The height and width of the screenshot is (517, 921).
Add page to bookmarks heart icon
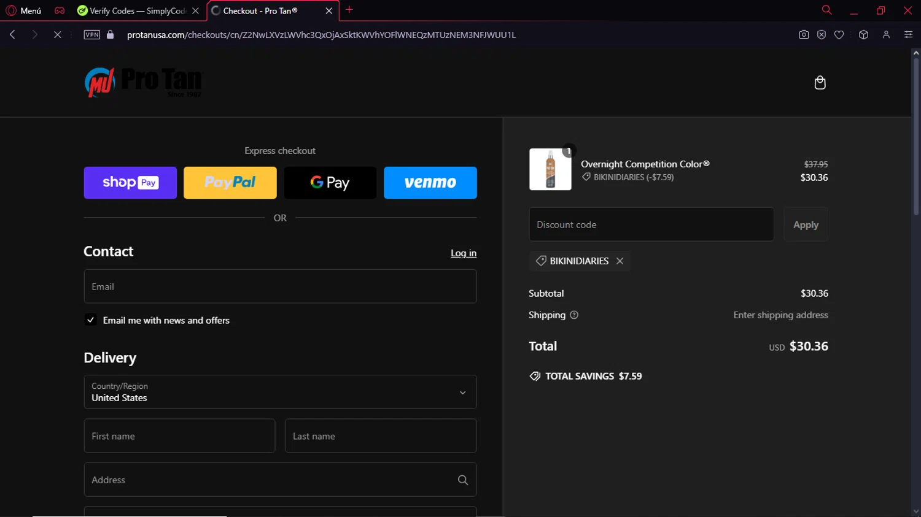(839, 35)
